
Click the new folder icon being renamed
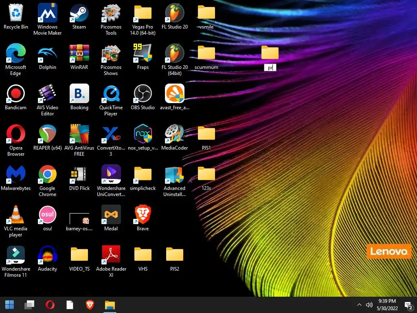270,52
